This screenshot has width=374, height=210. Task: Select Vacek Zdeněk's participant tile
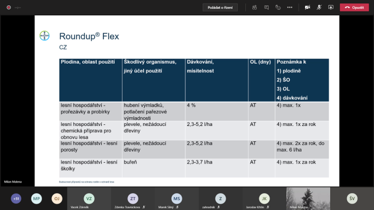[x=89, y=198]
